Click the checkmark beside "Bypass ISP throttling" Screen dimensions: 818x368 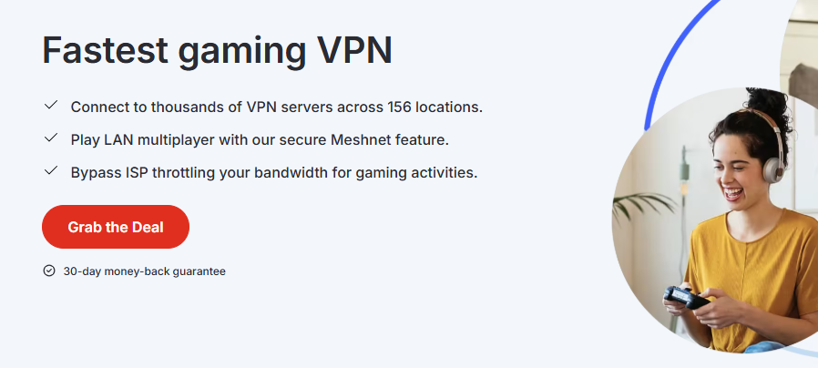pyautogui.click(x=51, y=171)
